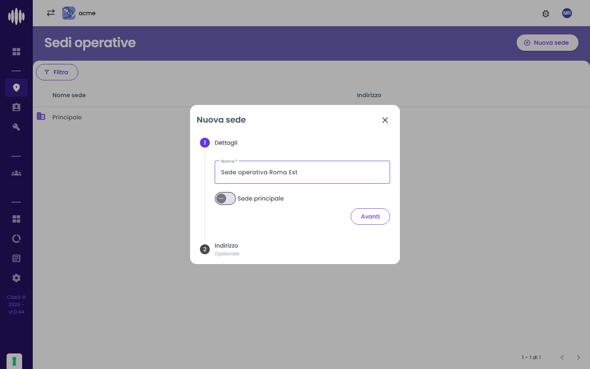
Task: Select step 2 Indirizzo in stepper
Action: click(x=220, y=249)
